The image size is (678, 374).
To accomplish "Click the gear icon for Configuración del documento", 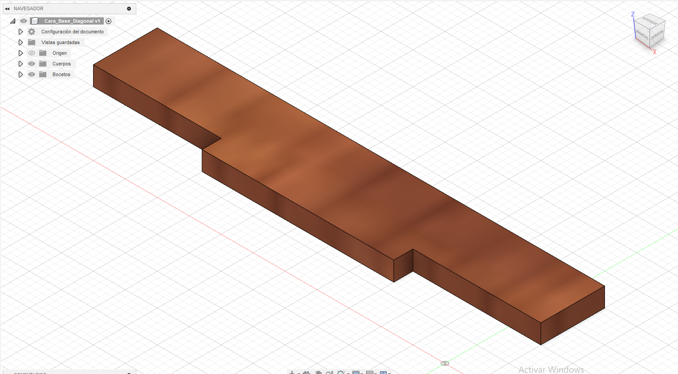I will (x=32, y=32).
